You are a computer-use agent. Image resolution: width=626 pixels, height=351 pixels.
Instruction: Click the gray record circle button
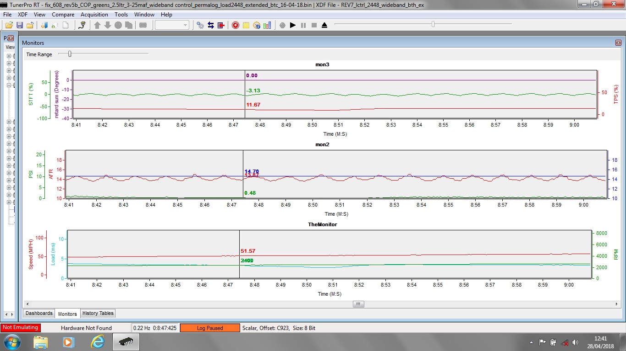click(282, 25)
